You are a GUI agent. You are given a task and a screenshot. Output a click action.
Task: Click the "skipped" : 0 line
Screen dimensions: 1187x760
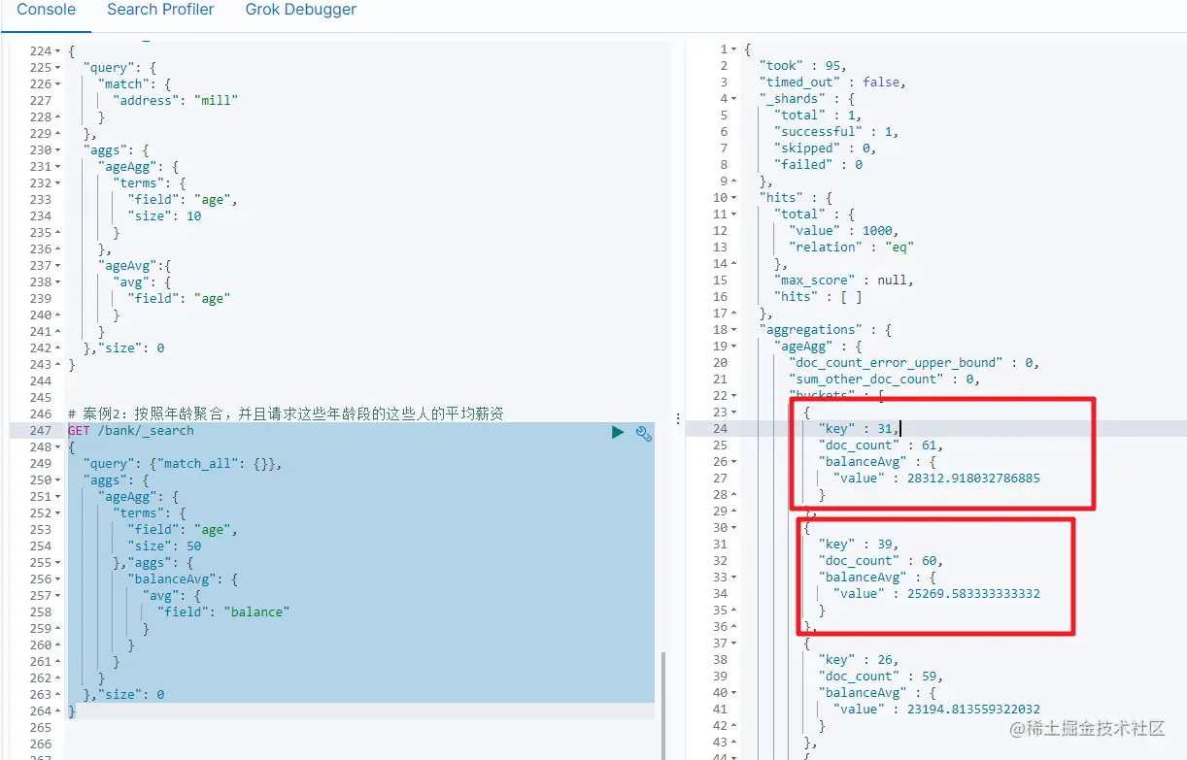[825, 149]
